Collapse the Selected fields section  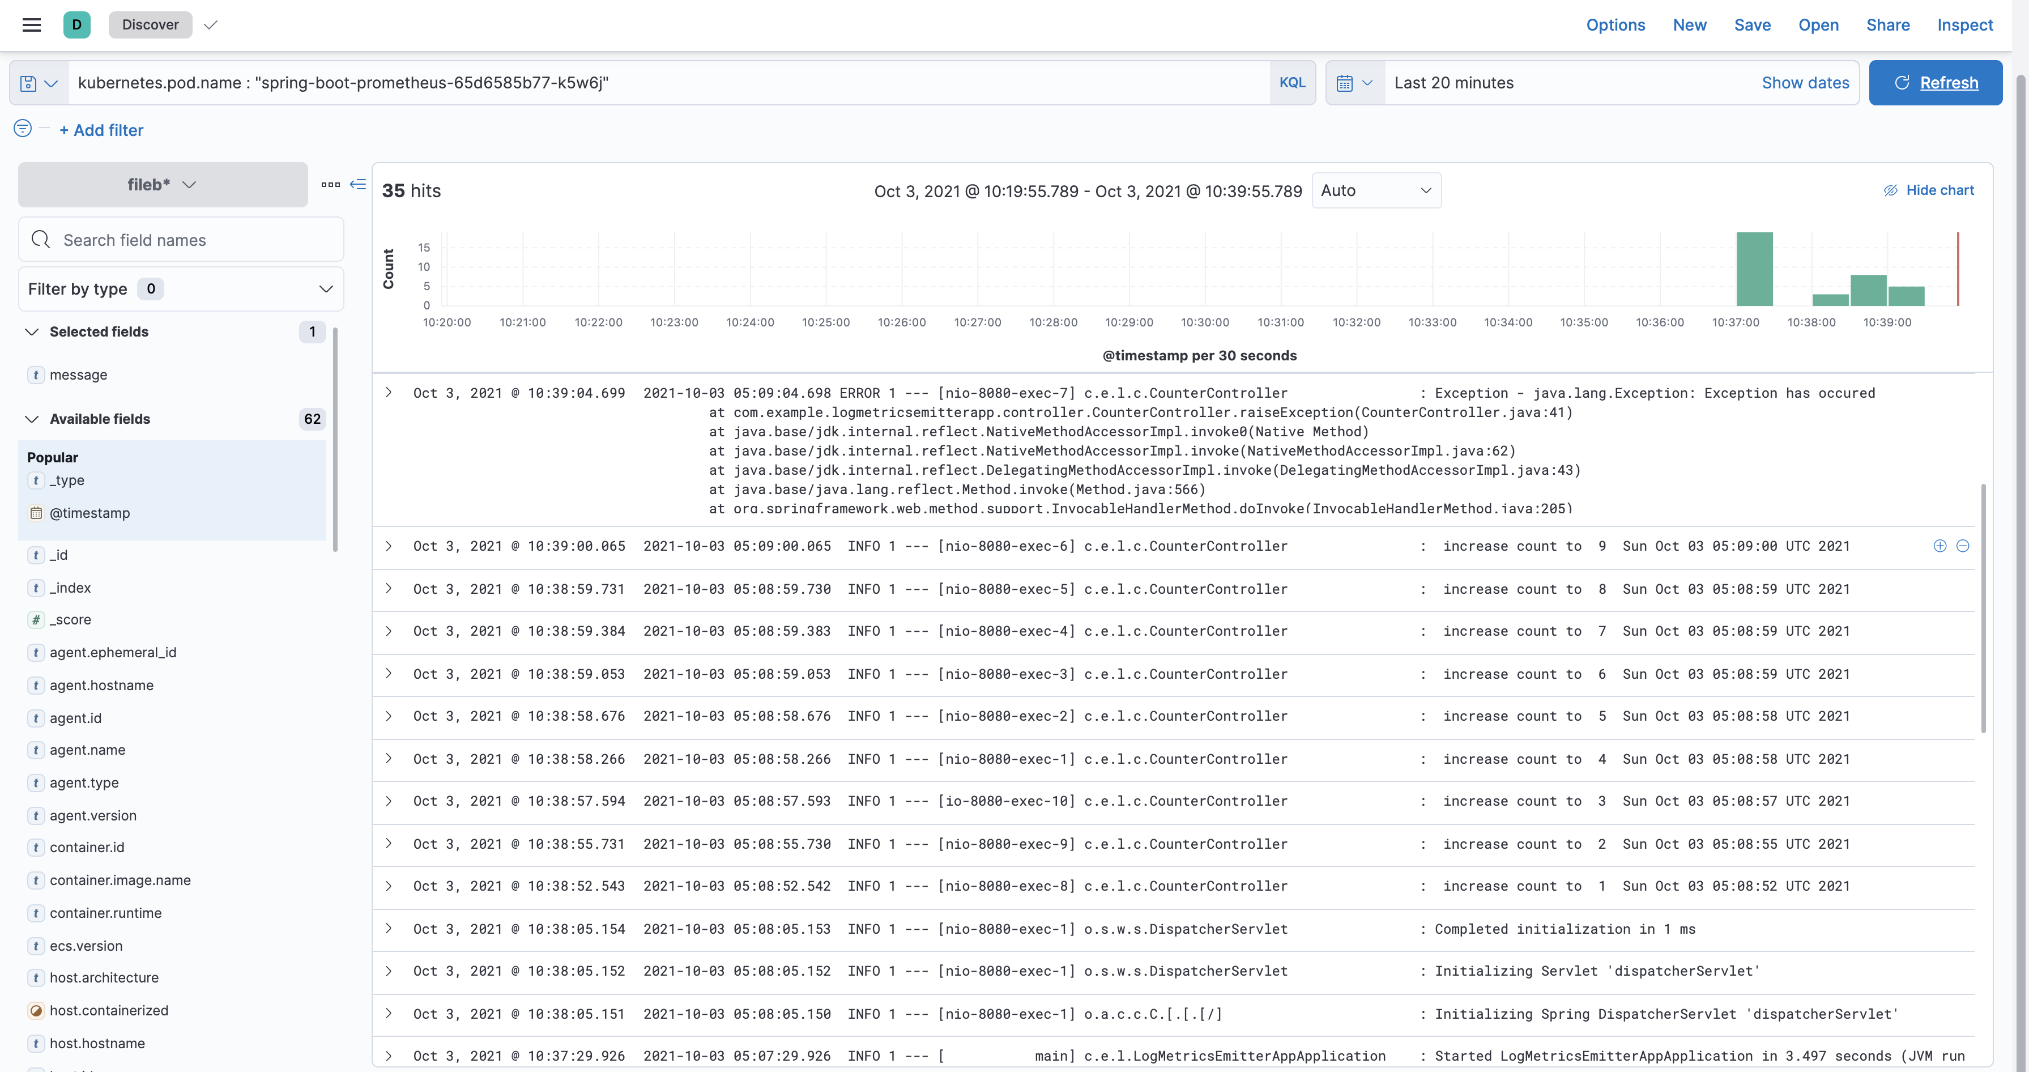tap(32, 331)
